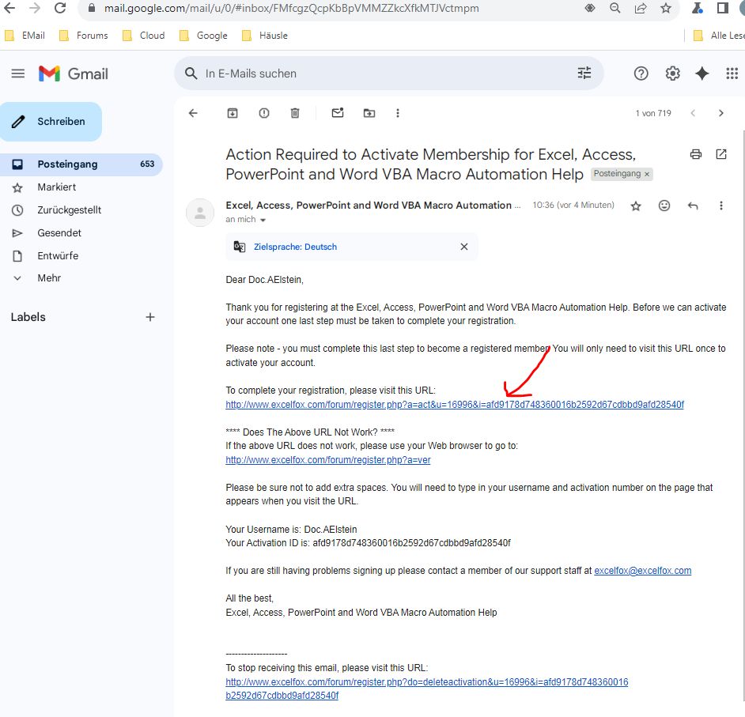The width and height of the screenshot is (745, 717).
Task: Mark the email as unread
Action: [338, 113]
